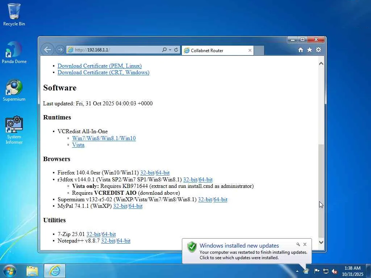Click the Windows Update tray icon
This screenshot has height=278, width=371.
tap(306, 271)
